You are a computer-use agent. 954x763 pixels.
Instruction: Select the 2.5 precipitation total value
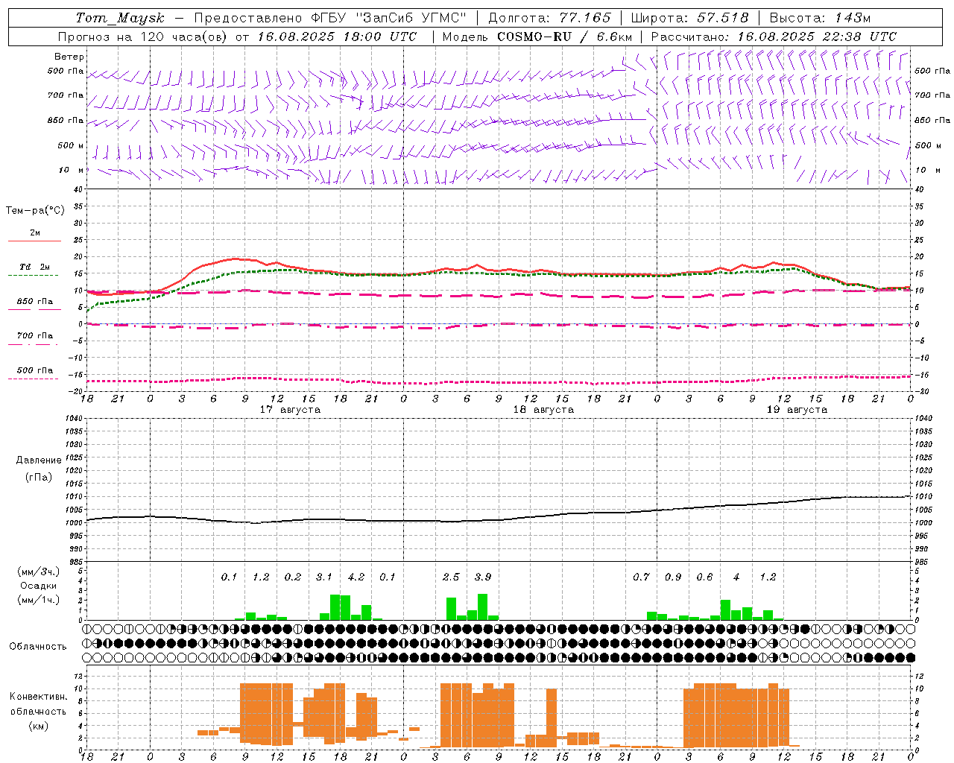(451, 577)
